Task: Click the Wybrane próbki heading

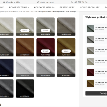Action: click(95, 17)
